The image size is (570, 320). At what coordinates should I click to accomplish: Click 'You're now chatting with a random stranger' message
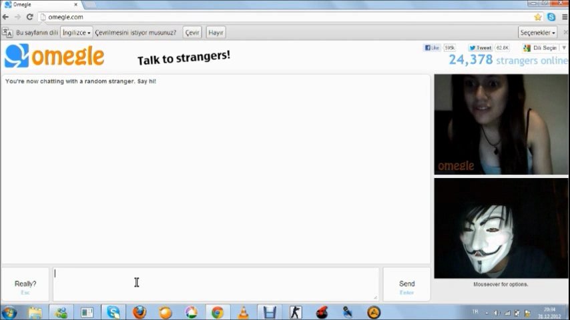(81, 81)
